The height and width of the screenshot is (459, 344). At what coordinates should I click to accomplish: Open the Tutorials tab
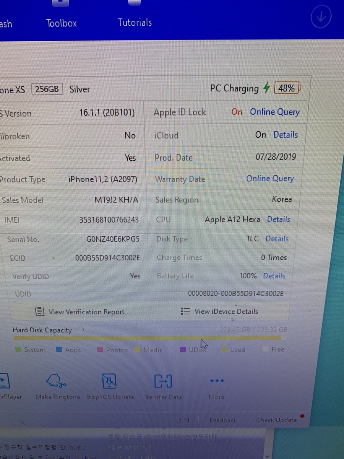click(x=135, y=23)
